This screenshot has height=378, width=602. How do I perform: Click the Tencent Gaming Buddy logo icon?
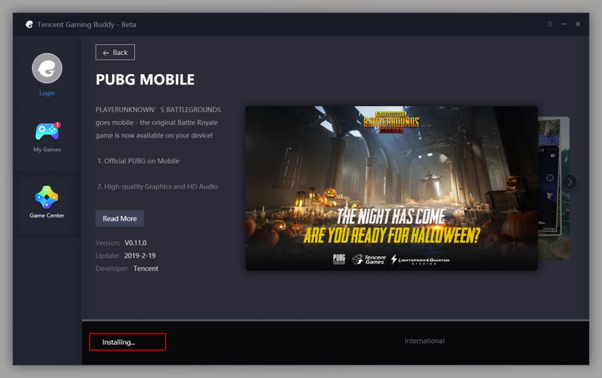[x=29, y=24]
